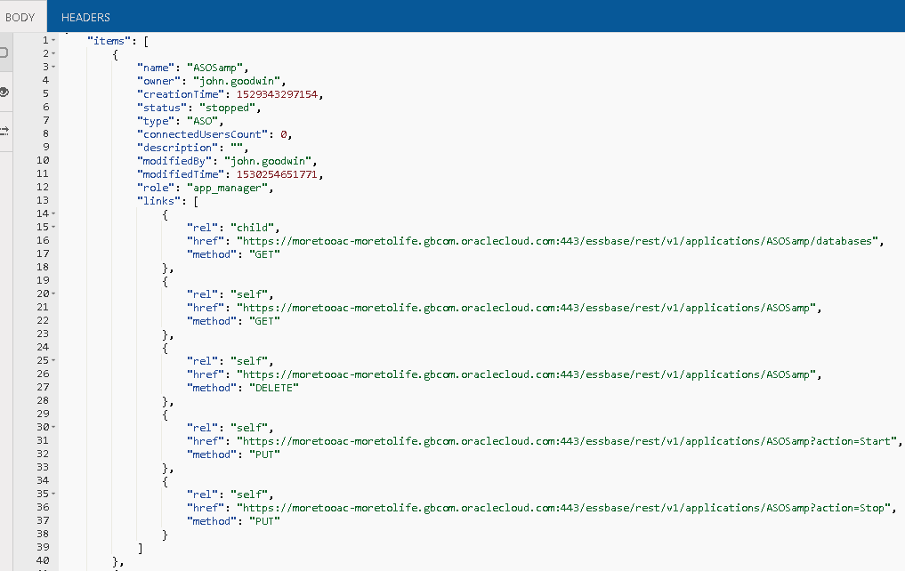
Task: Open the HEADERS tab
Action: [85, 17]
